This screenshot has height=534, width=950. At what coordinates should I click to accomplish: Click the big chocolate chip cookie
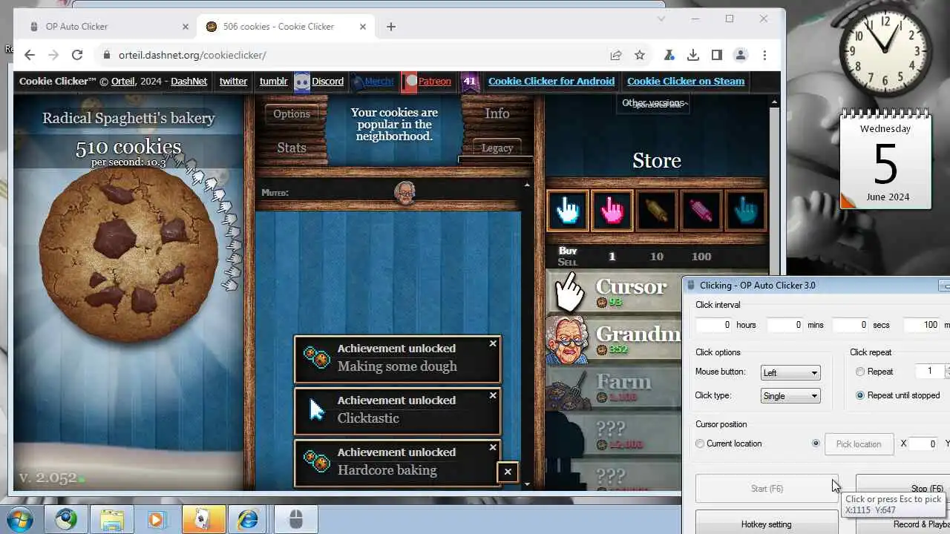(x=128, y=254)
